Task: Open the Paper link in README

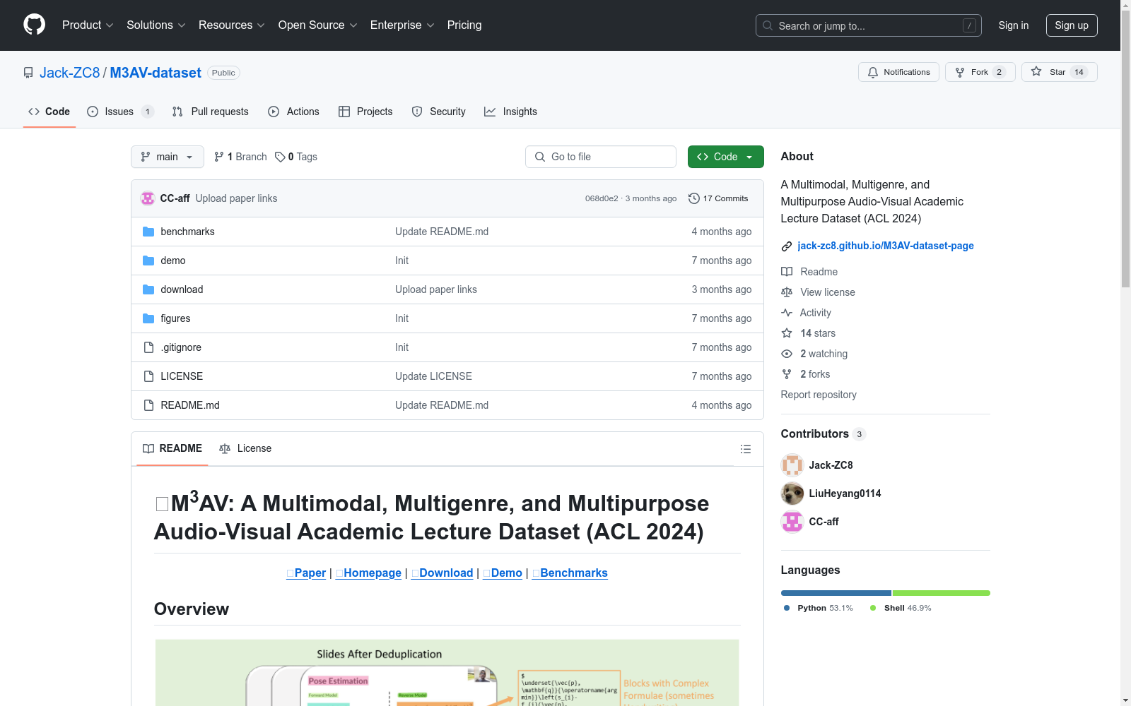Action: (x=306, y=573)
